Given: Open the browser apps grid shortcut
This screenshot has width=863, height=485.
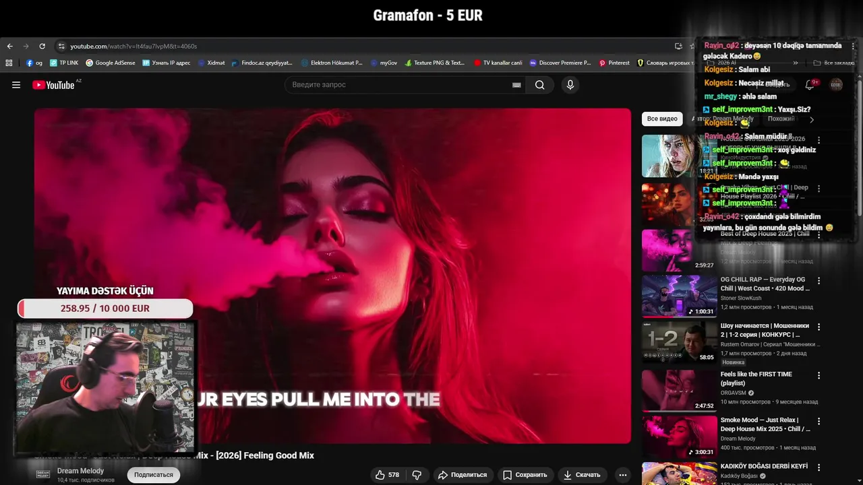Looking at the screenshot, I should [9, 63].
